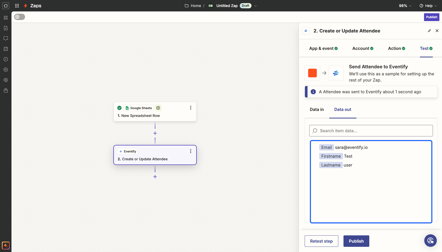442x252 pixels.
Task: Focus the Search item data field
Action: pos(371,131)
